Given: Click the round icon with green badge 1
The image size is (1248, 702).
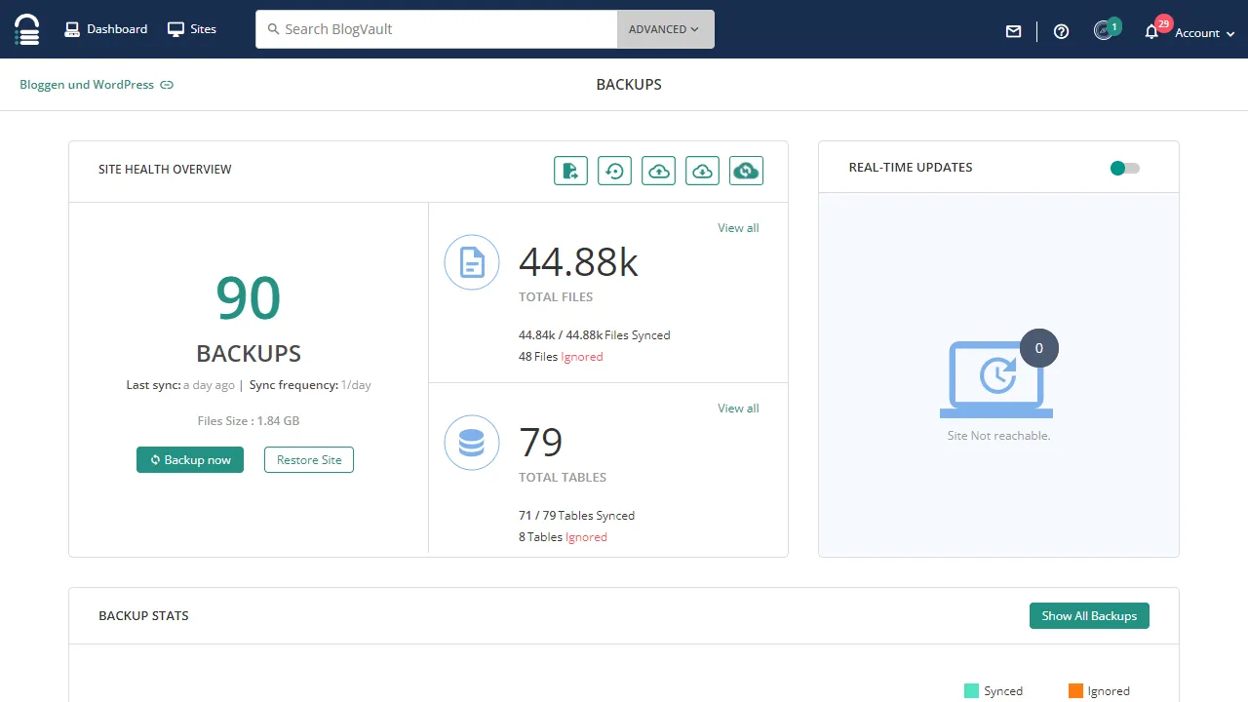Looking at the screenshot, I should click(1106, 29).
